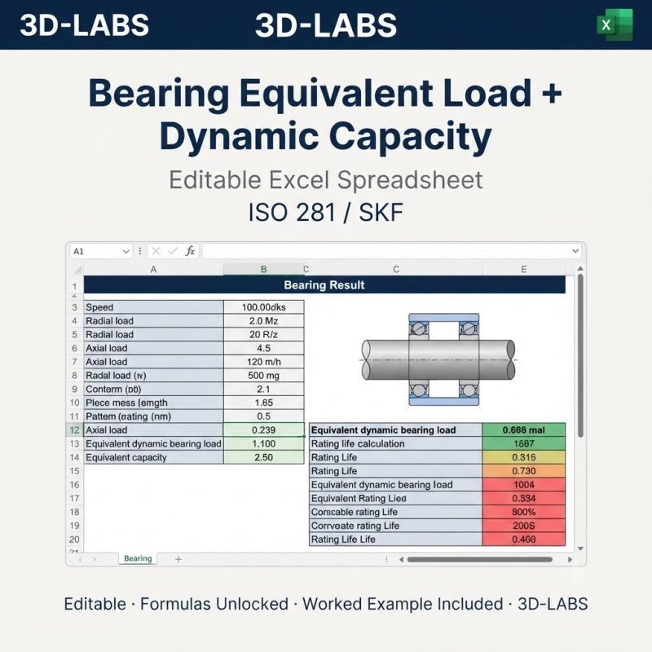The height and width of the screenshot is (652, 652).
Task: Click the Select All corner triangle
Action: click(77, 270)
